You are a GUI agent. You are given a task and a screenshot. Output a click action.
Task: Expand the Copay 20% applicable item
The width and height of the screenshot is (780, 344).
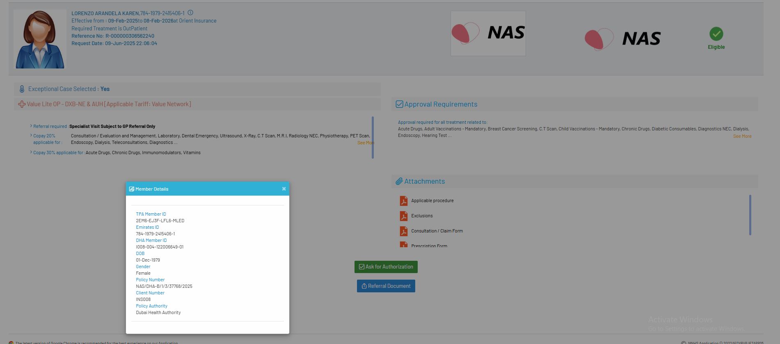(31, 135)
